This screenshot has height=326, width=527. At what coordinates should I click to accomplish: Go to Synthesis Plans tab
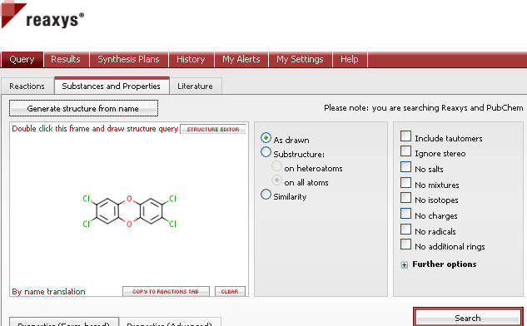(x=128, y=59)
